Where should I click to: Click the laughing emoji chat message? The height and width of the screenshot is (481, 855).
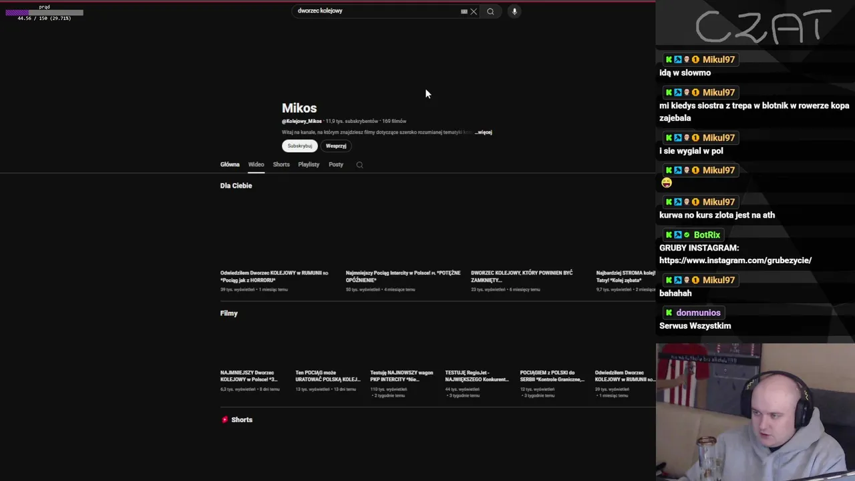point(667,183)
